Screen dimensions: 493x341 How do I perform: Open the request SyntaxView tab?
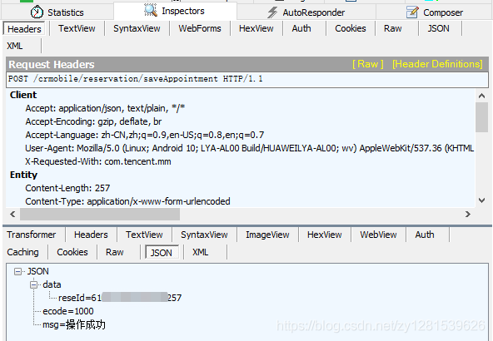coord(137,28)
